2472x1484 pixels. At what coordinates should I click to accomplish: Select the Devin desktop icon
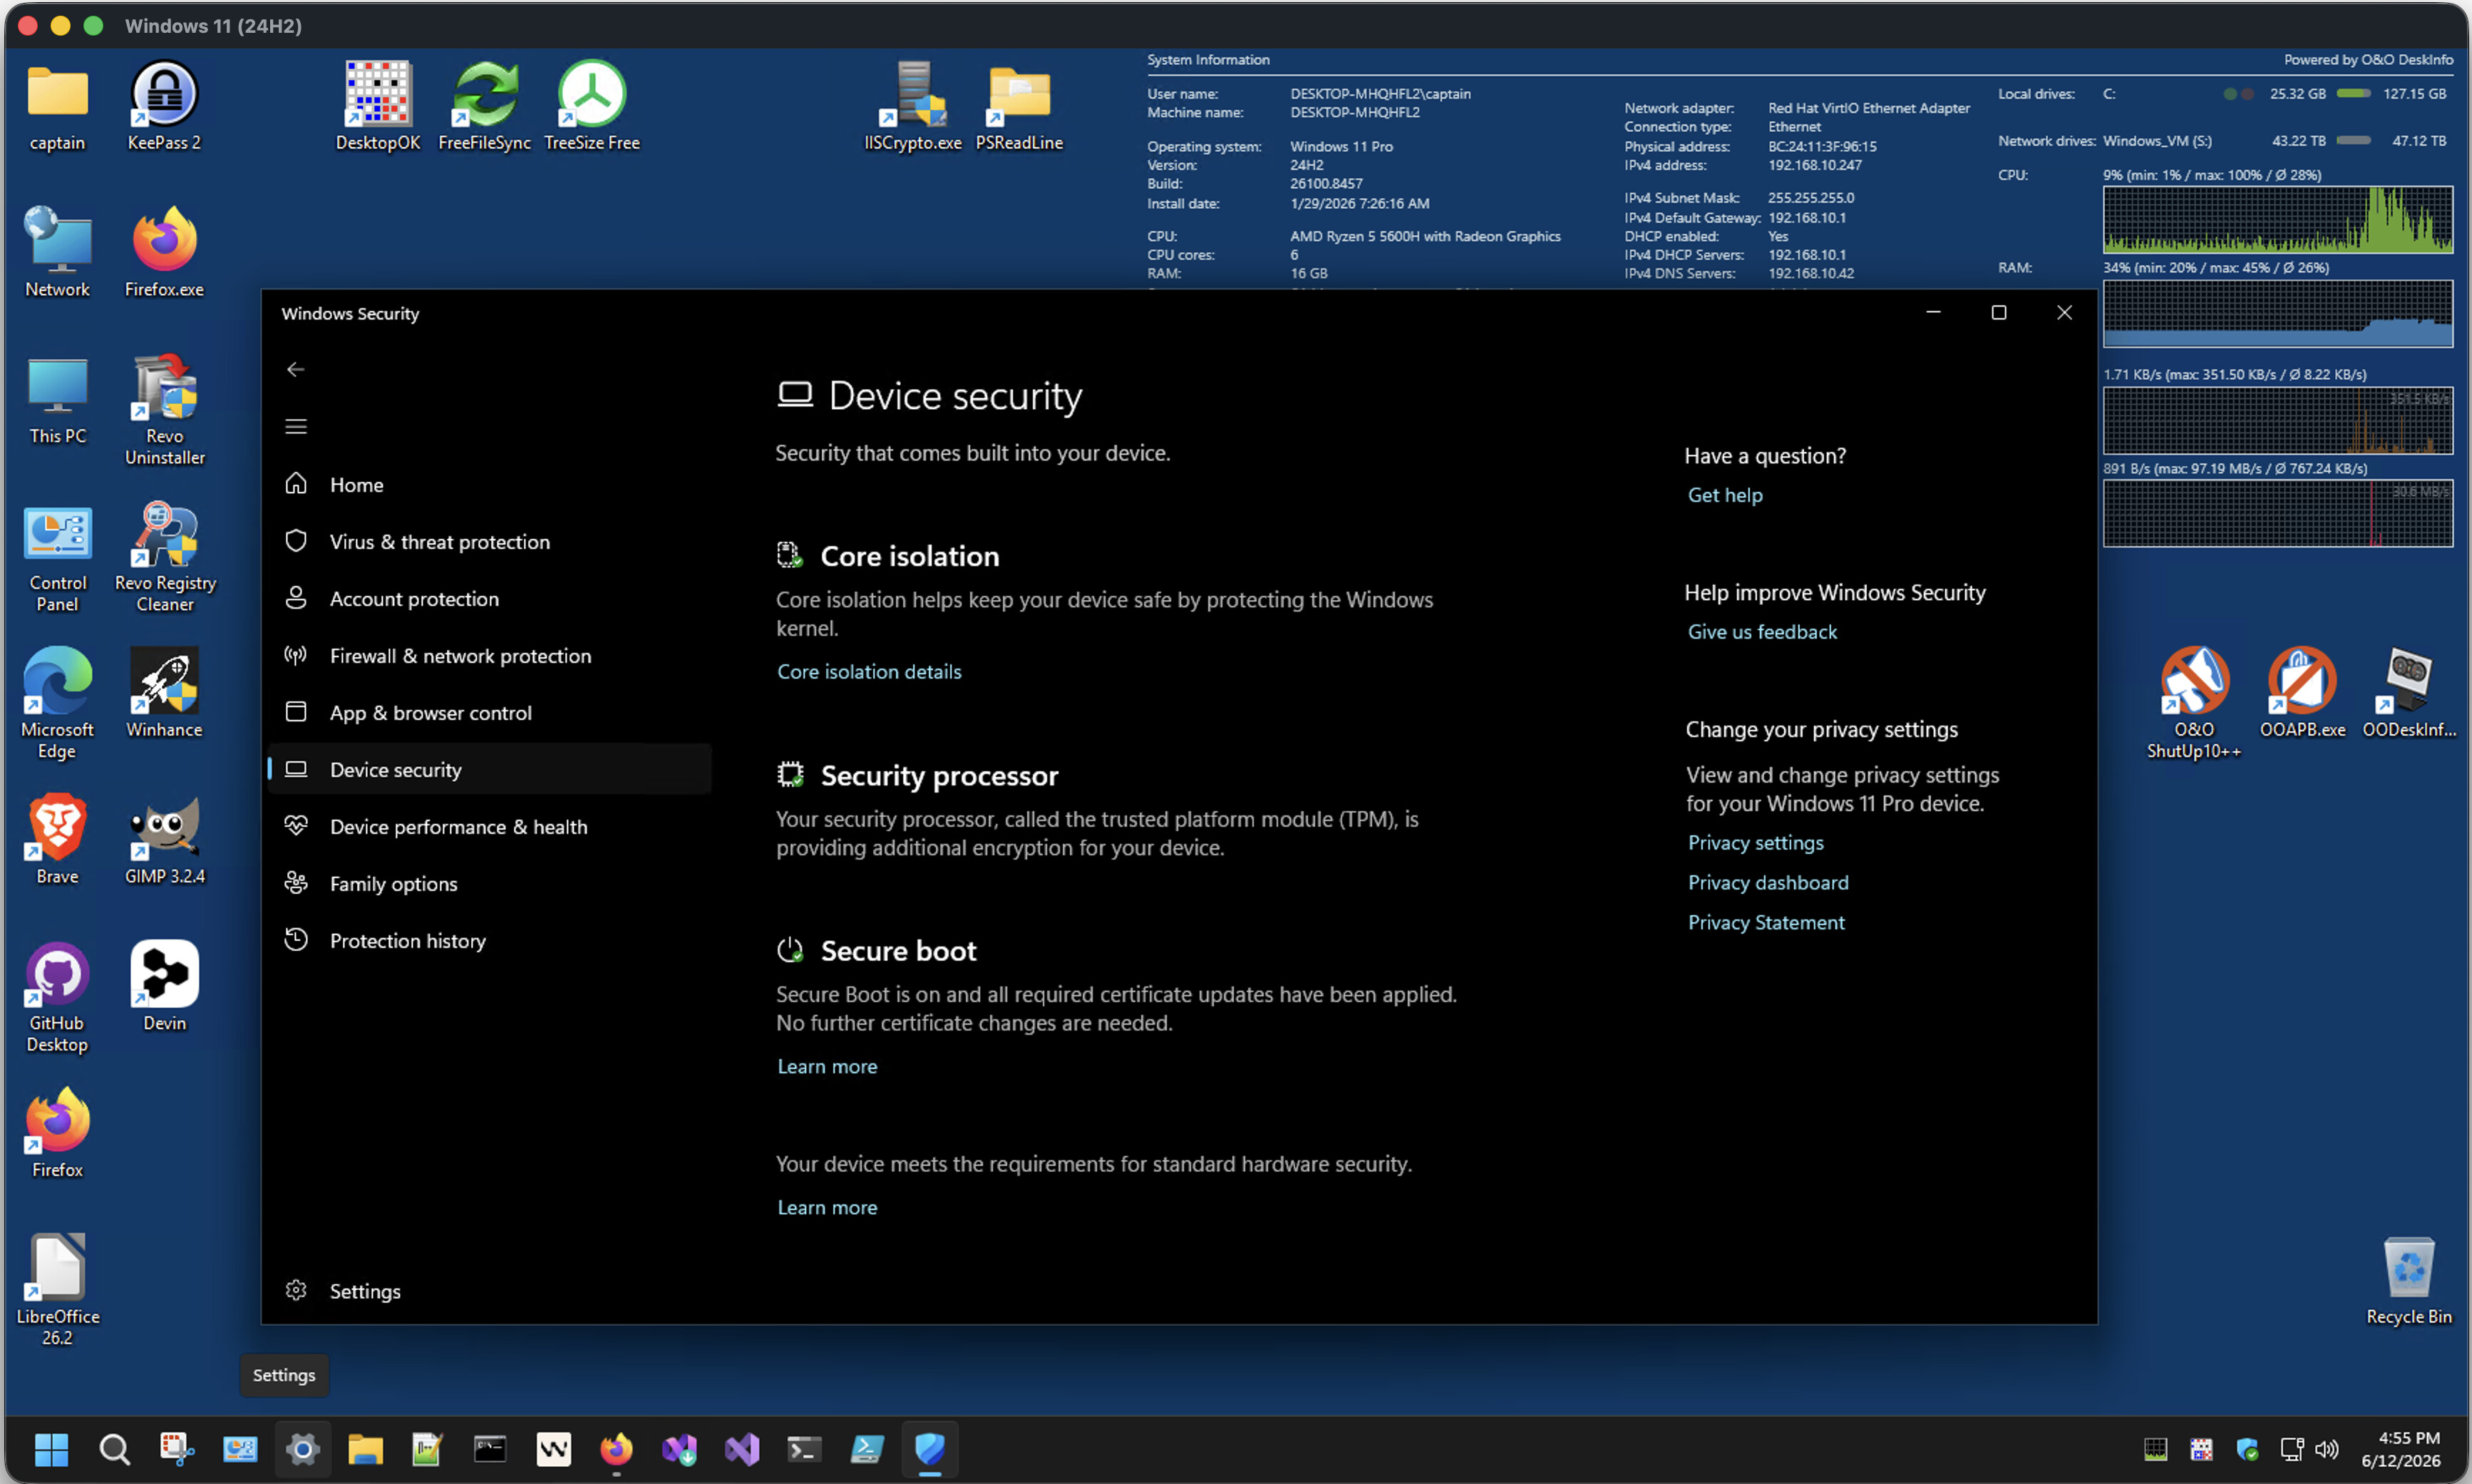(164, 987)
